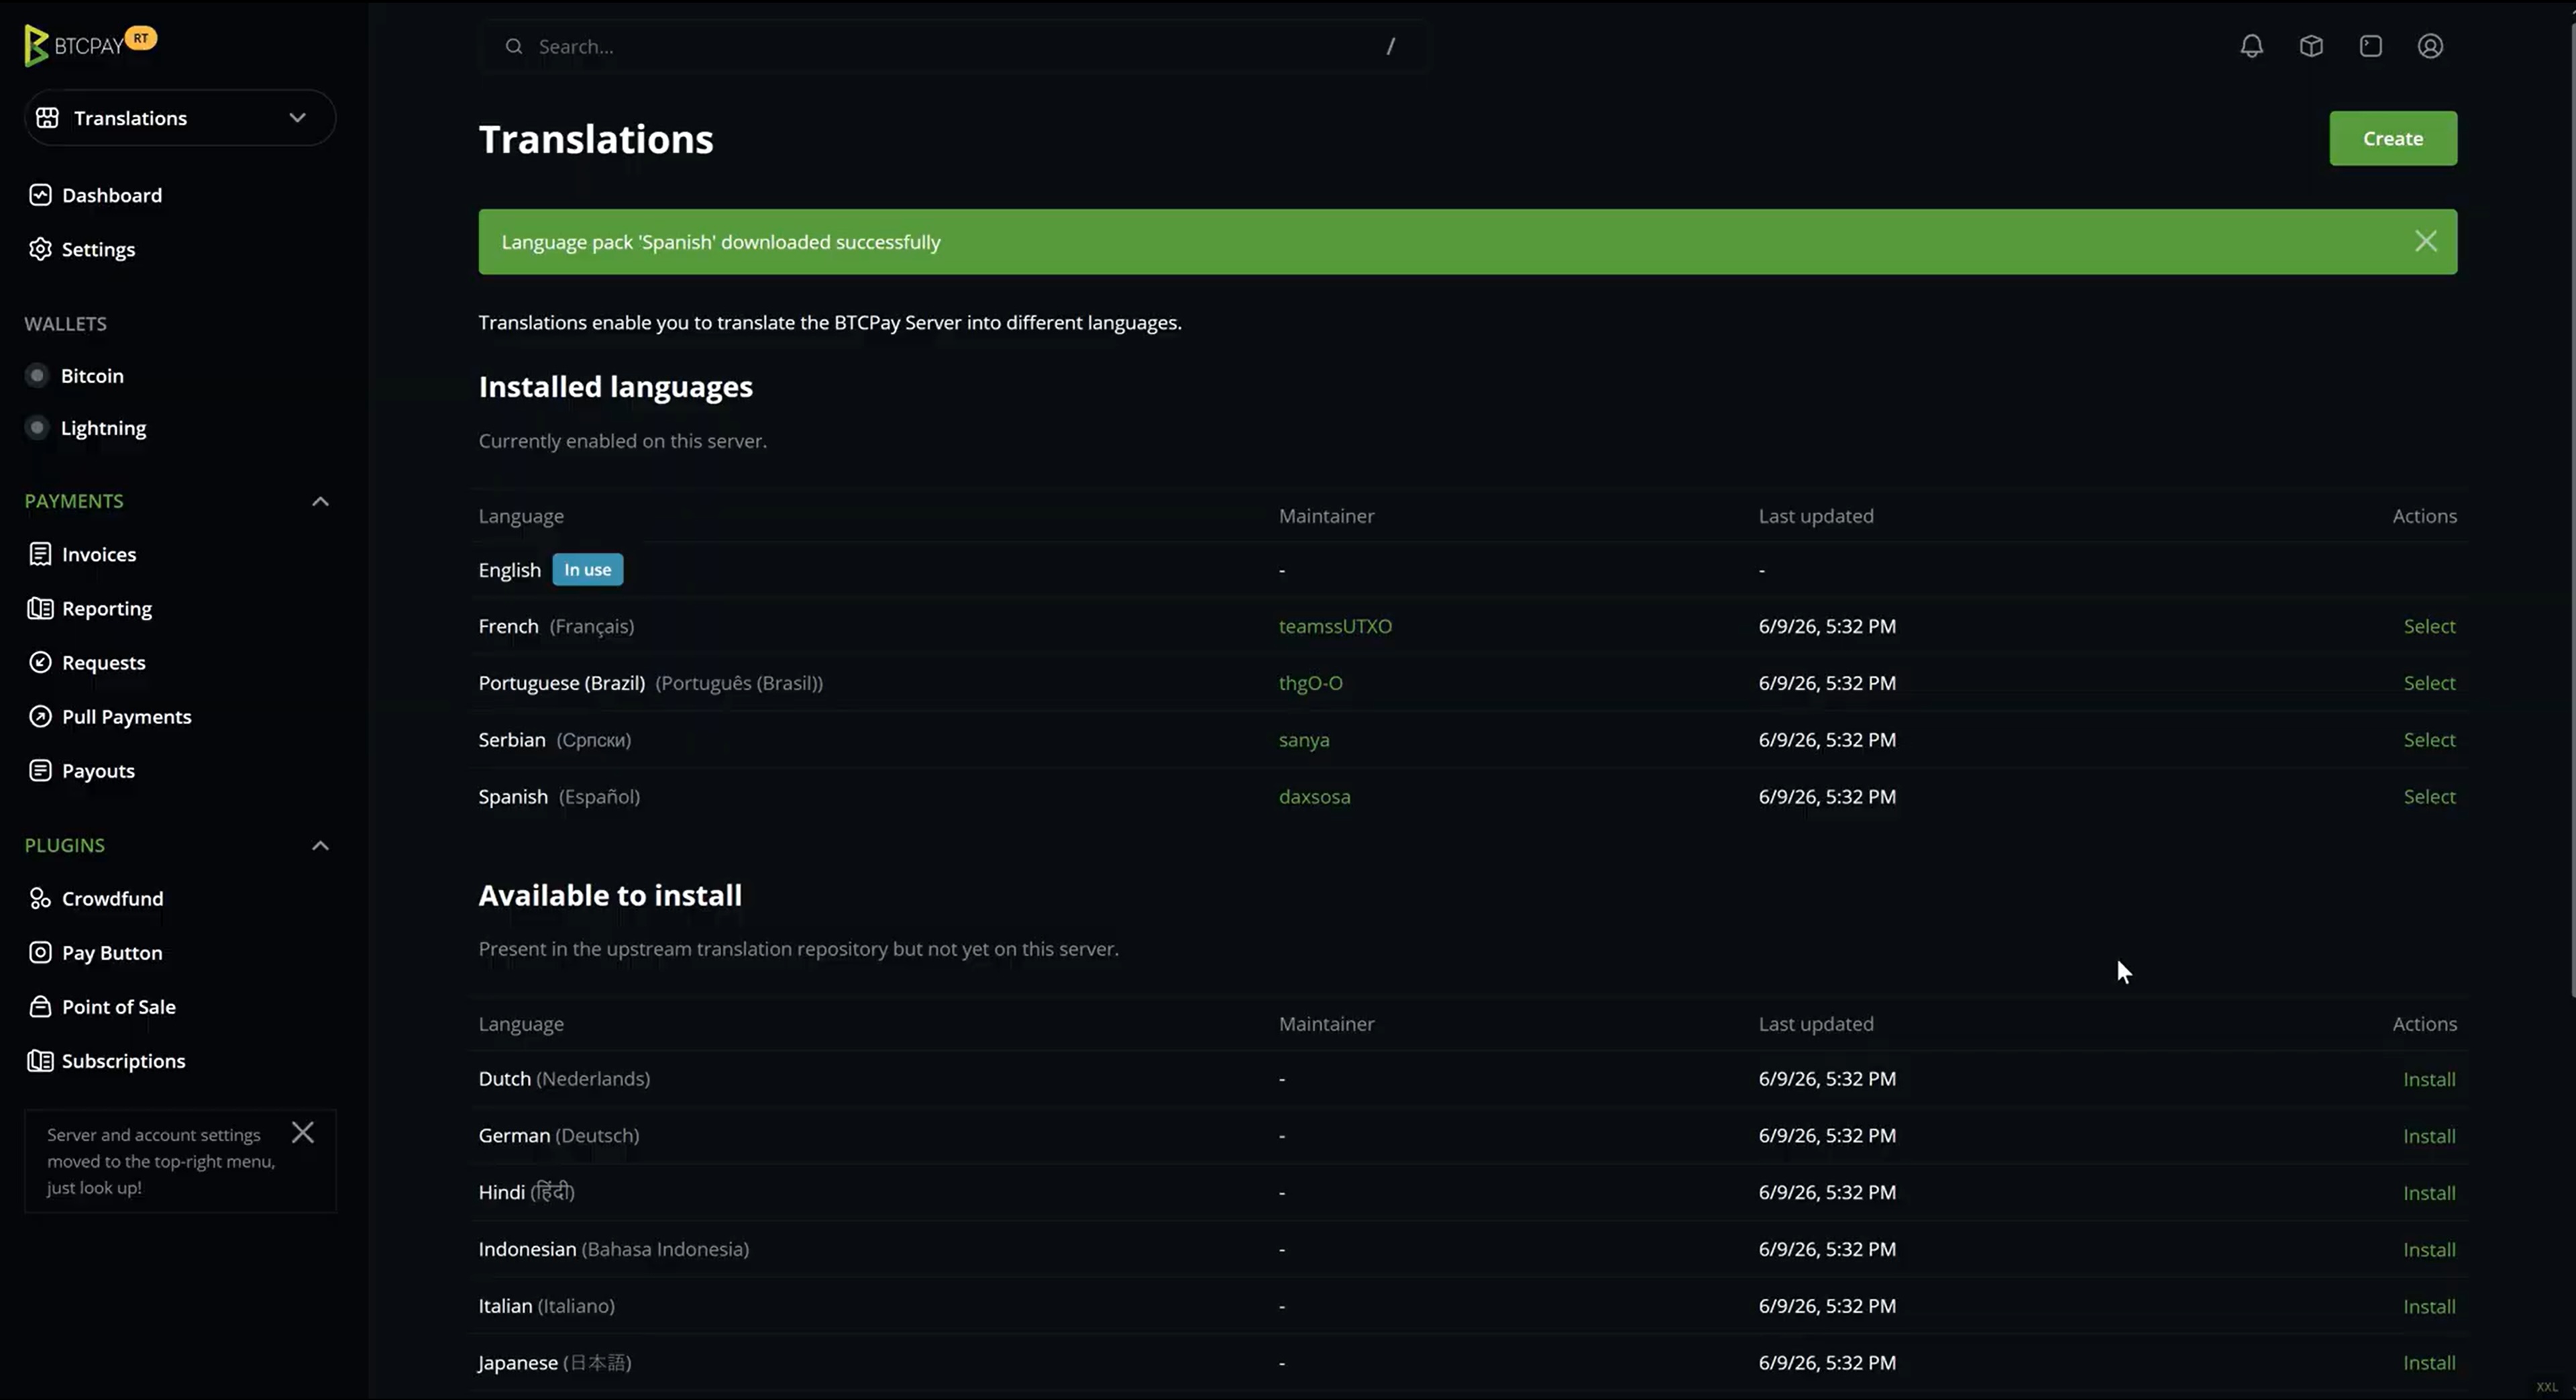Click the Reporting sidebar icon
This screenshot has height=1400, width=2576.
pos(40,609)
